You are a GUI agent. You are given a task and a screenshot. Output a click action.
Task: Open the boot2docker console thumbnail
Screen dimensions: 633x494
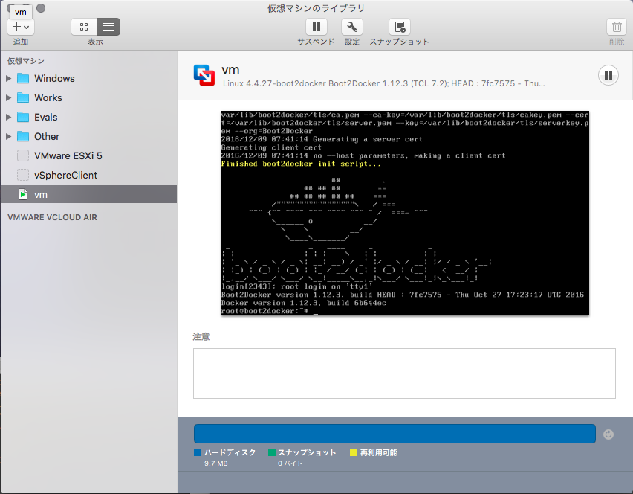click(x=405, y=213)
